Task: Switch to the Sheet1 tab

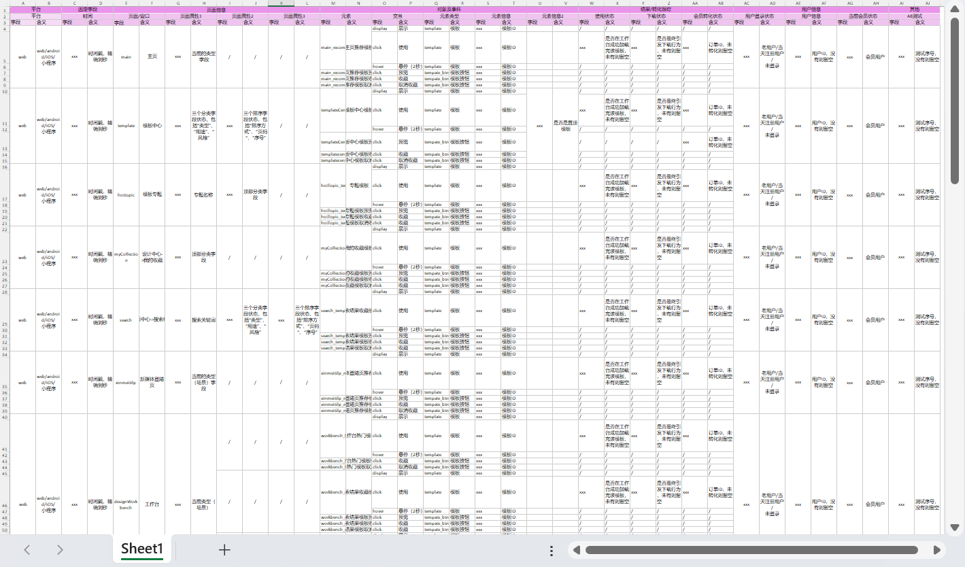Action: tap(142, 549)
